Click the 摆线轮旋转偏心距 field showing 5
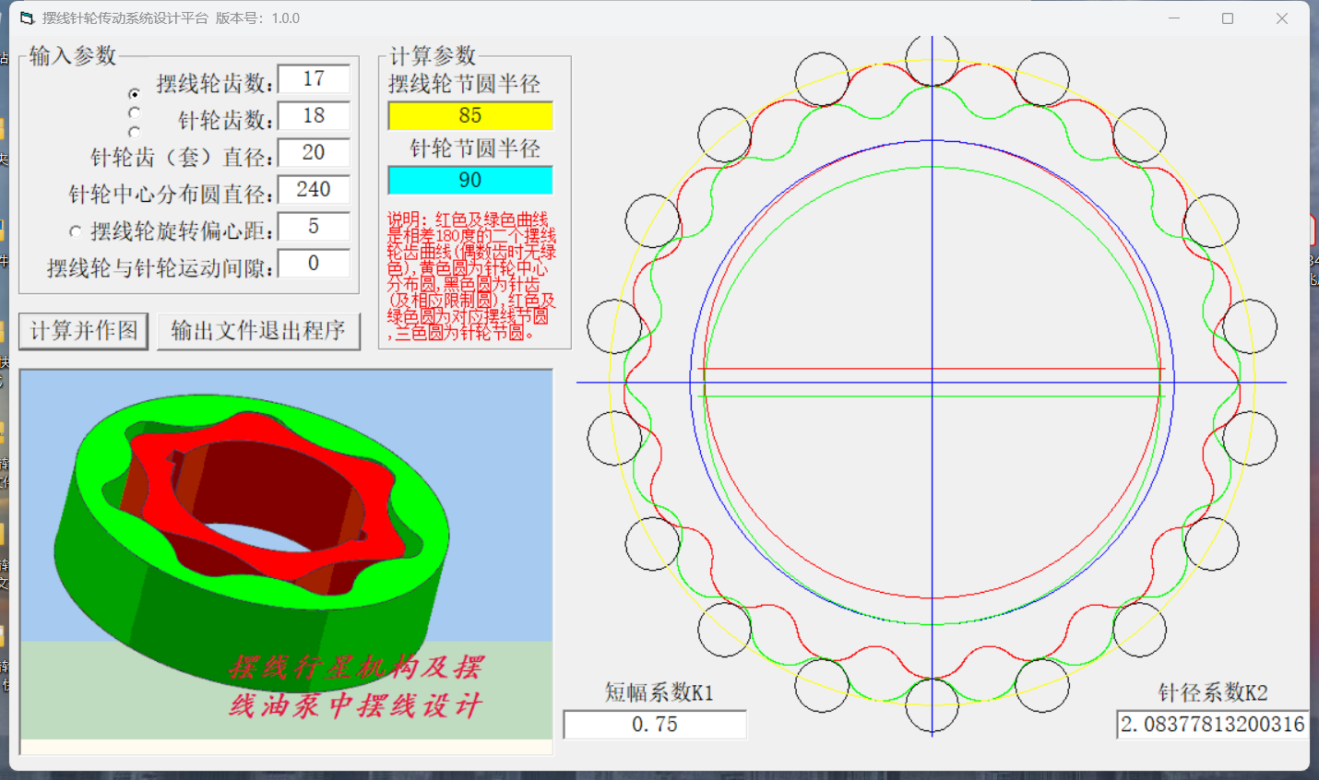The width and height of the screenshot is (1319, 780). (x=314, y=227)
